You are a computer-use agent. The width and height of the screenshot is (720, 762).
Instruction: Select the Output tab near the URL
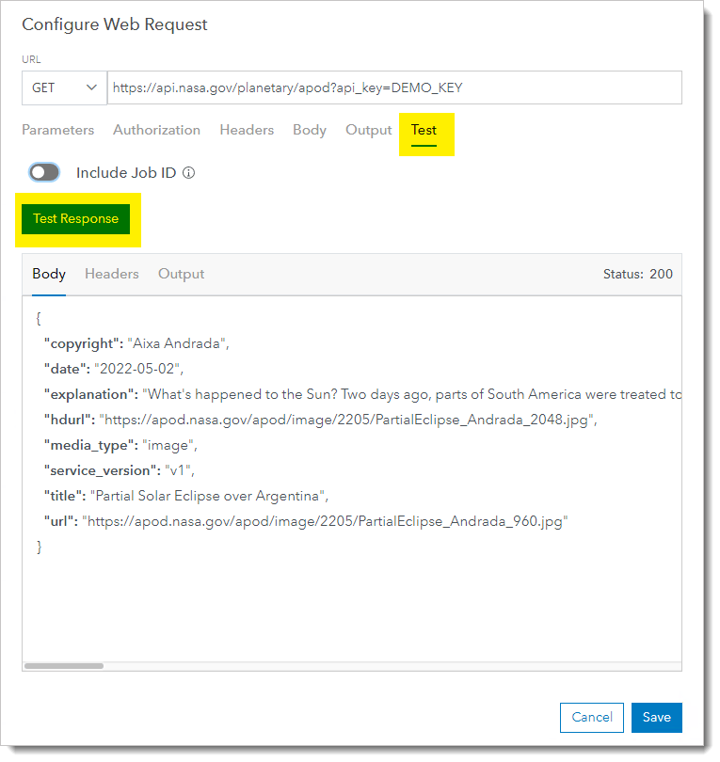(x=368, y=130)
